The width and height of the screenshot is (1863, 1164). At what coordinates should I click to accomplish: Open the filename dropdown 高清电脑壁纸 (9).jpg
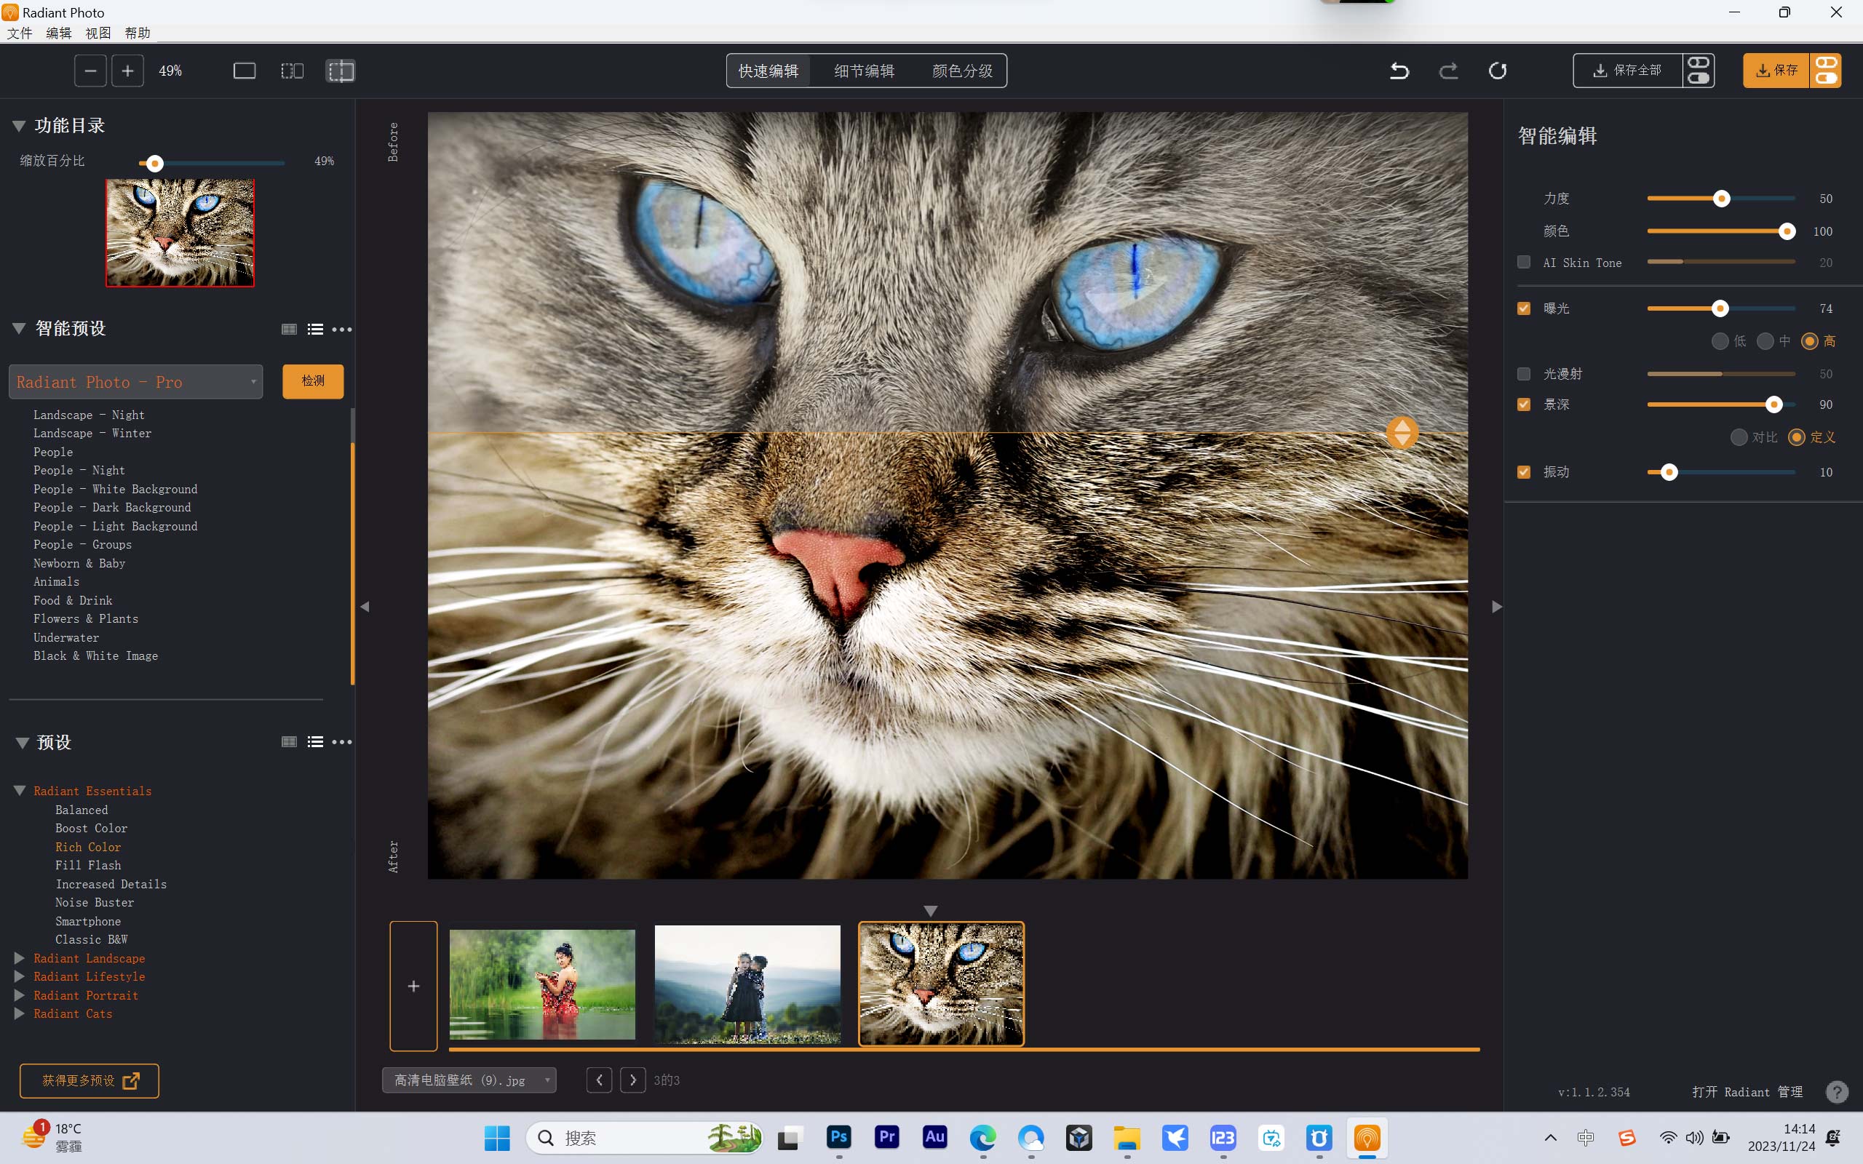click(x=469, y=1080)
